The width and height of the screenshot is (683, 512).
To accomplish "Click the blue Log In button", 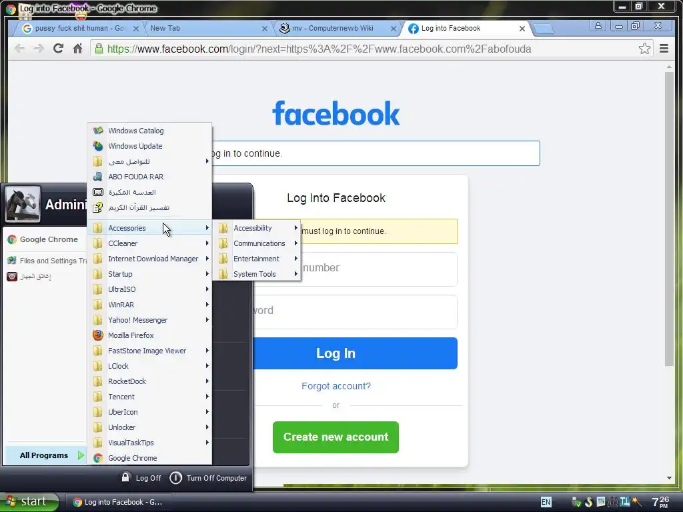I will tap(355, 353).
